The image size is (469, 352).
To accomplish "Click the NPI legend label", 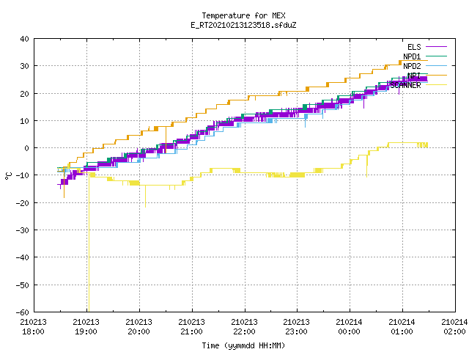I will coord(414,76).
